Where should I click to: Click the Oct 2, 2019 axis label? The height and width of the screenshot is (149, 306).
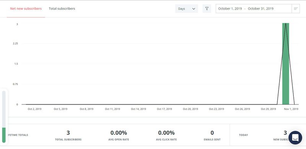click(x=34, y=109)
